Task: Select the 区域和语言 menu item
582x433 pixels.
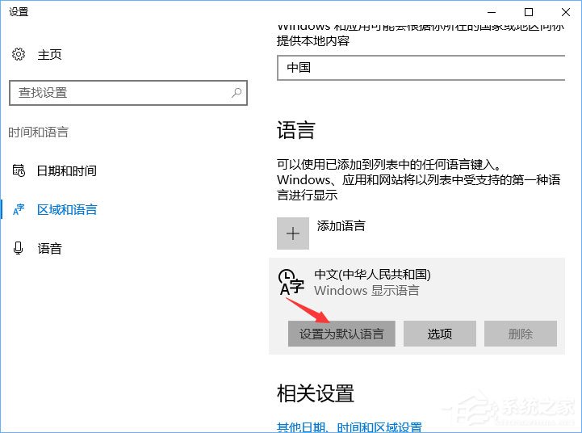Action: click(67, 210)
